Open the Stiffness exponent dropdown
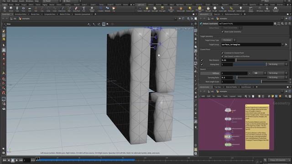292x164 pixels. click(x=259, y=73)
